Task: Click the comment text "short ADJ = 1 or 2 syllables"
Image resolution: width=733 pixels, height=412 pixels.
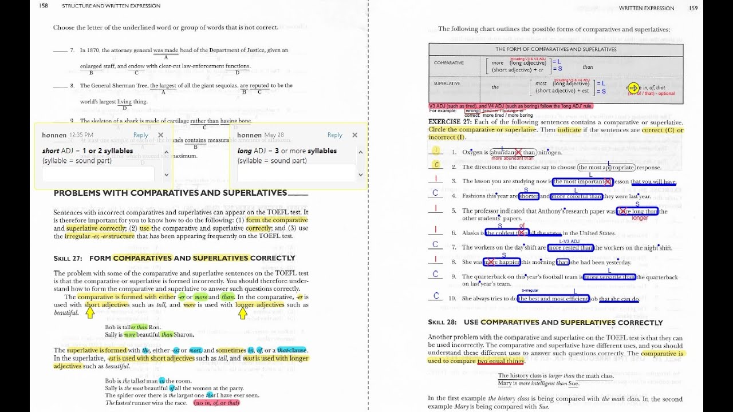Action: (88, 151)
